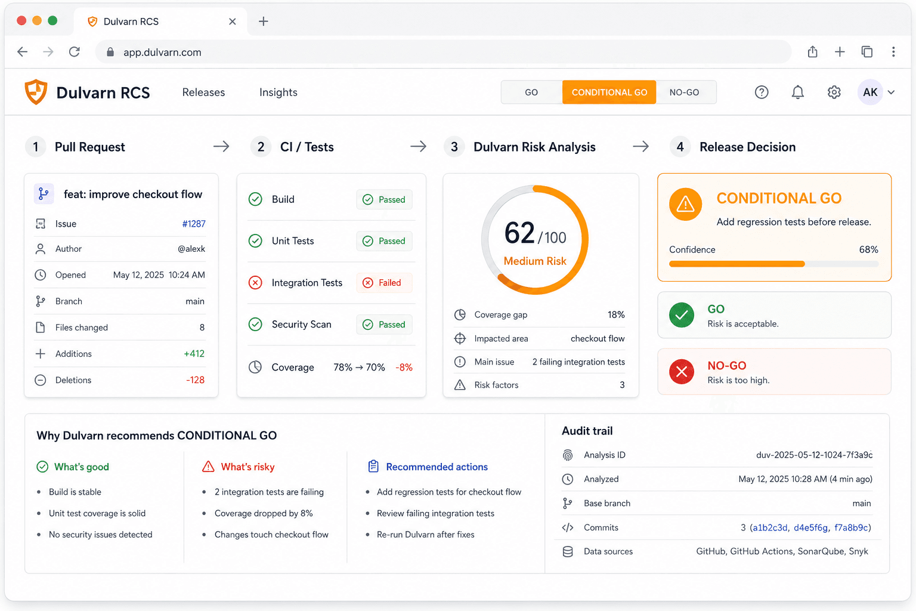916x611 pixels.
Task: Expand the AK account menu chevron
Action: [891, 92]
